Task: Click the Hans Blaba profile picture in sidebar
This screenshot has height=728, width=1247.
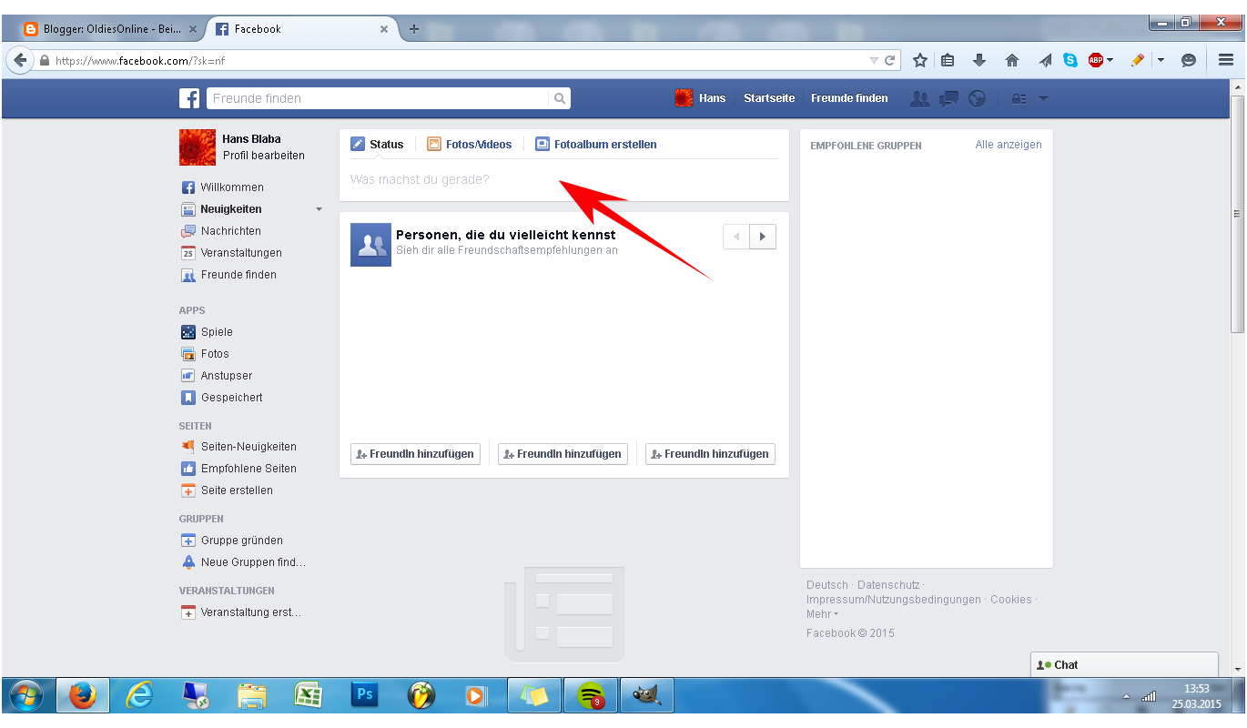Action: pyautogui.click(x=198, y=147)
